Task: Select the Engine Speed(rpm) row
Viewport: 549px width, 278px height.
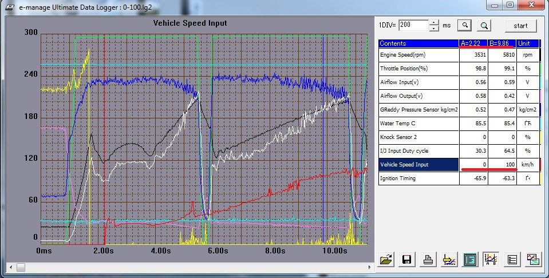Action: tap(459, 55)
